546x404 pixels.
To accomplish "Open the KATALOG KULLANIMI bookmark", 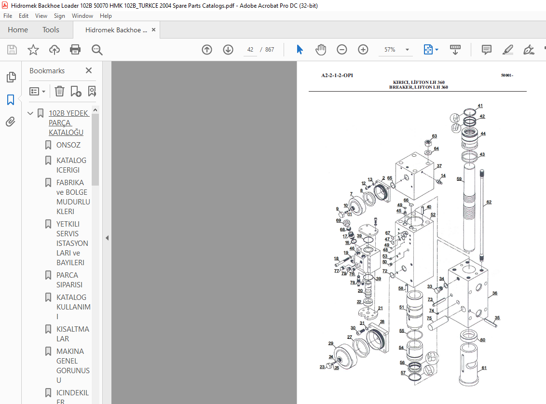I will [x=73, y=307].
